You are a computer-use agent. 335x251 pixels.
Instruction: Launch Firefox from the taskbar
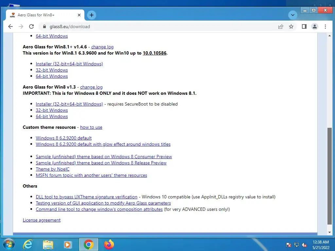click(x=109, y=244)
